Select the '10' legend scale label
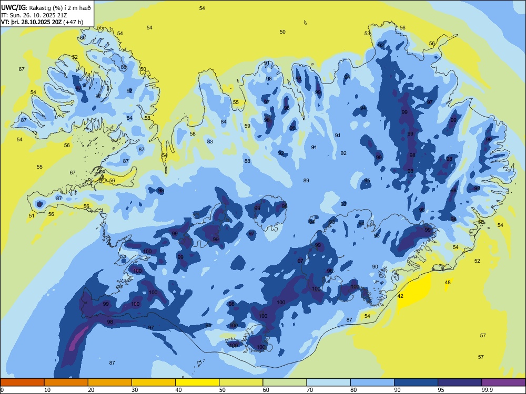Image resolution: width=526 pixels, height=394 pixels. click(47, 390)
